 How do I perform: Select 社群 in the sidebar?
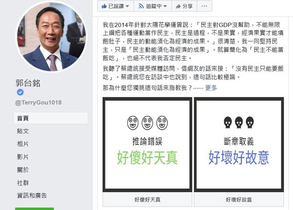pyautogui.click(x=22, y=183)
